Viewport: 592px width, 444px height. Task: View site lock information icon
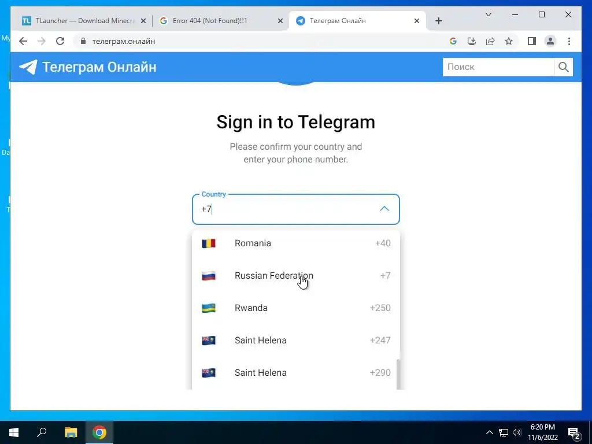[83, 41]
